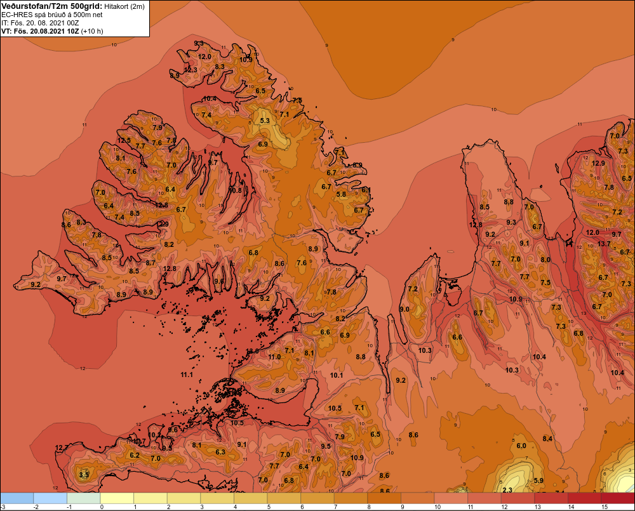Click the '11.0' temperature value
635x511 pixels.
274,357
